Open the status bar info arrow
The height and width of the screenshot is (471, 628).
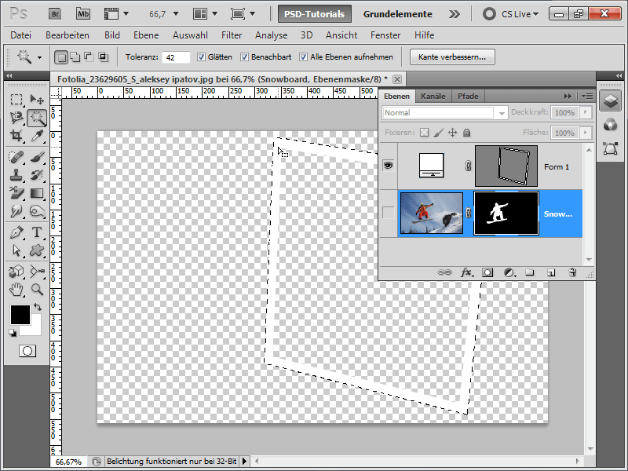coord(244,462)
